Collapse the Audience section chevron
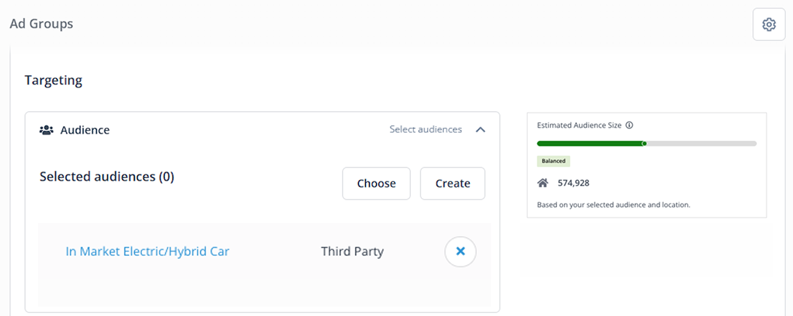 tap(480, 130)
